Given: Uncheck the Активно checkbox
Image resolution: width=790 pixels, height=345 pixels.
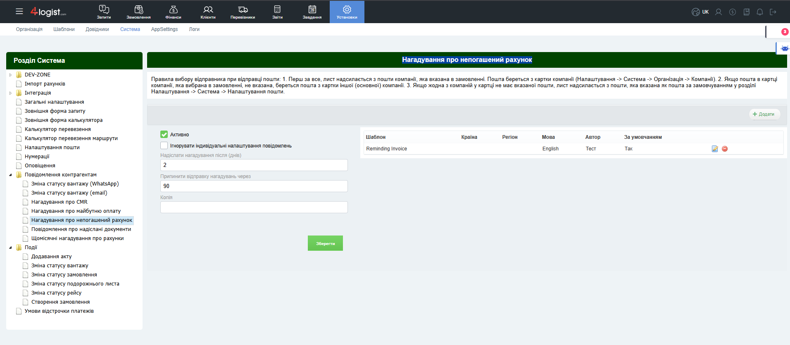Looking at the screenshot, I should pos(164,134).
